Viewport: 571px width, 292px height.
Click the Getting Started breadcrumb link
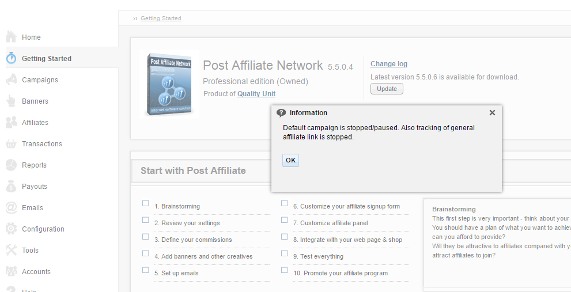(161, 18)
